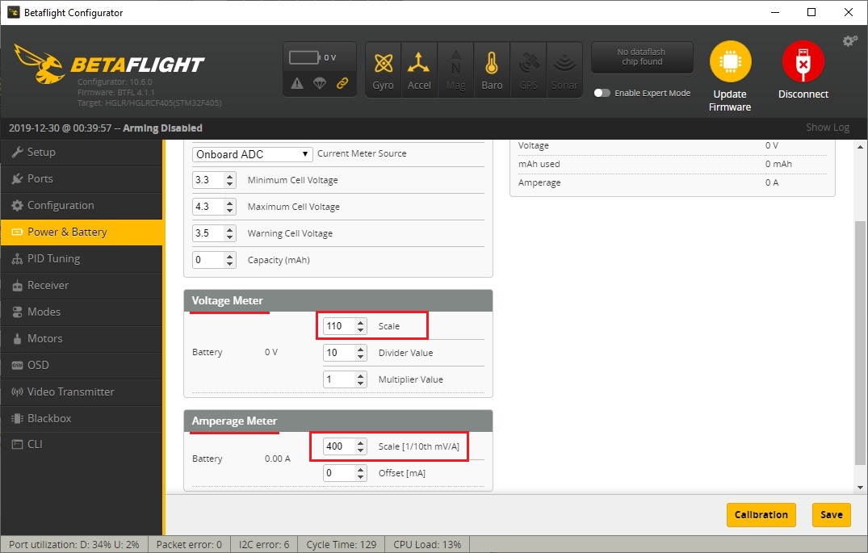Click the I2C error: 6 status
868x553 pixels.
coord(264,544)
